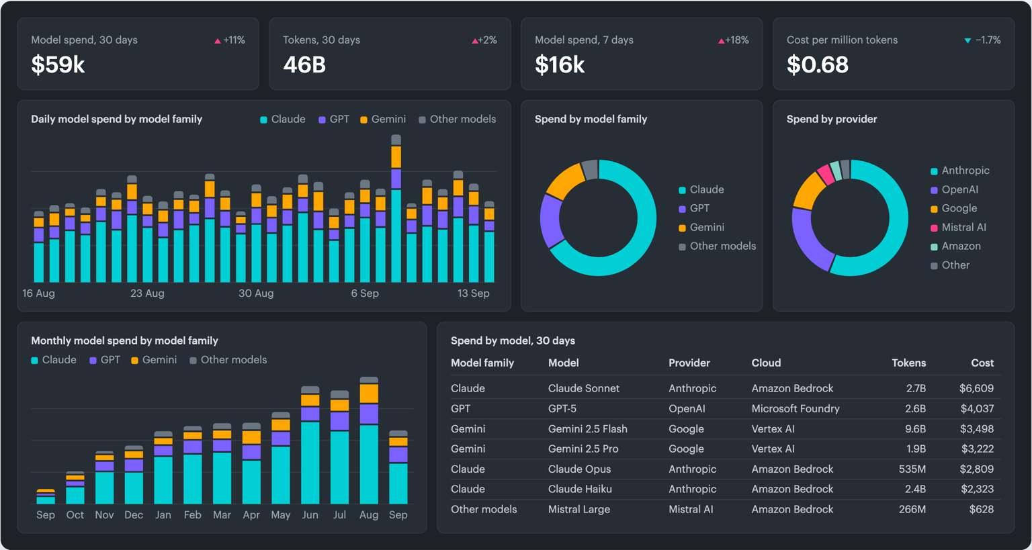The image size is (1032, 550).
Task: Click the down arrow beside −1.7% change
Action: pos(967,41)
